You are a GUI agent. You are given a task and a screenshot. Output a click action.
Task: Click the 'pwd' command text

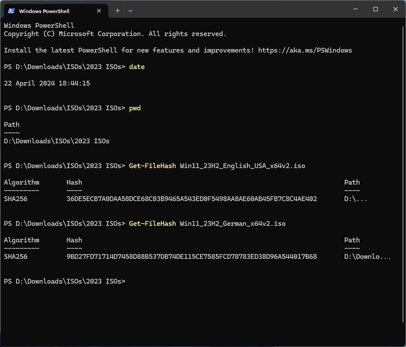click(x=135, y=108)
